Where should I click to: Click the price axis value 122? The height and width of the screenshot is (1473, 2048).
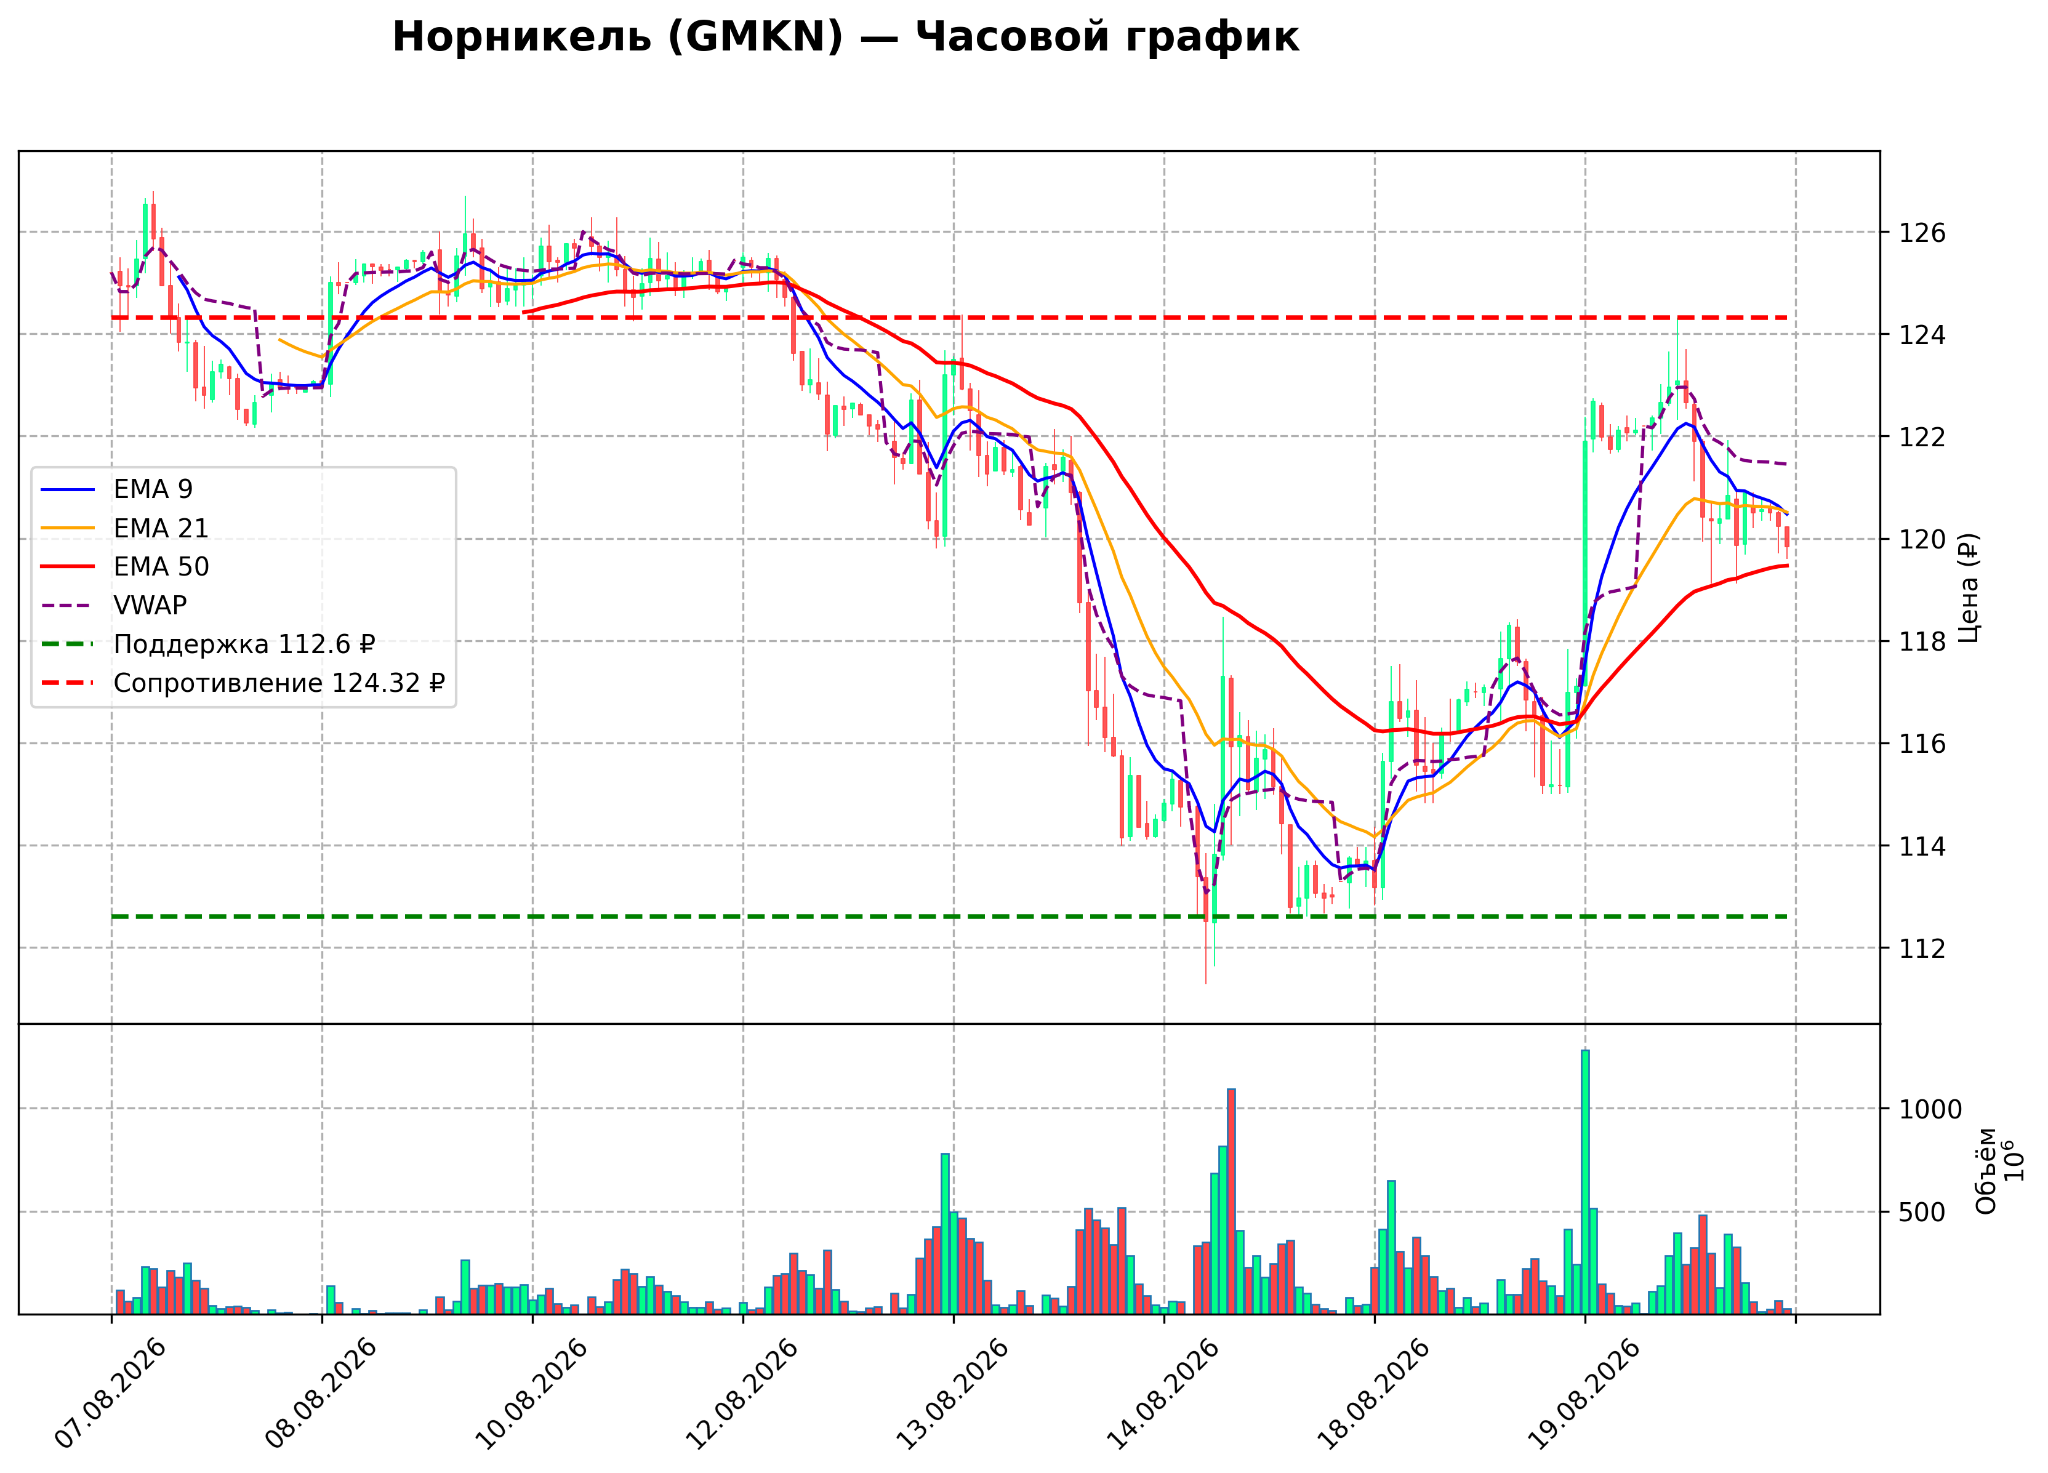point(1922,437)
